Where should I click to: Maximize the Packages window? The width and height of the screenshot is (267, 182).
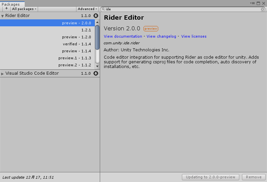pos(258,3)
